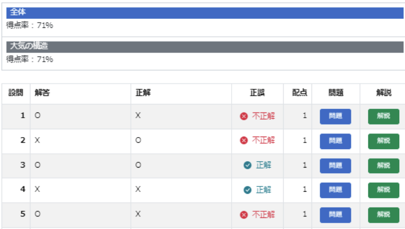Open the 解説 button for question 4
Image resolution: width=405 pixels, height=229 pixels.
(383, 190)
